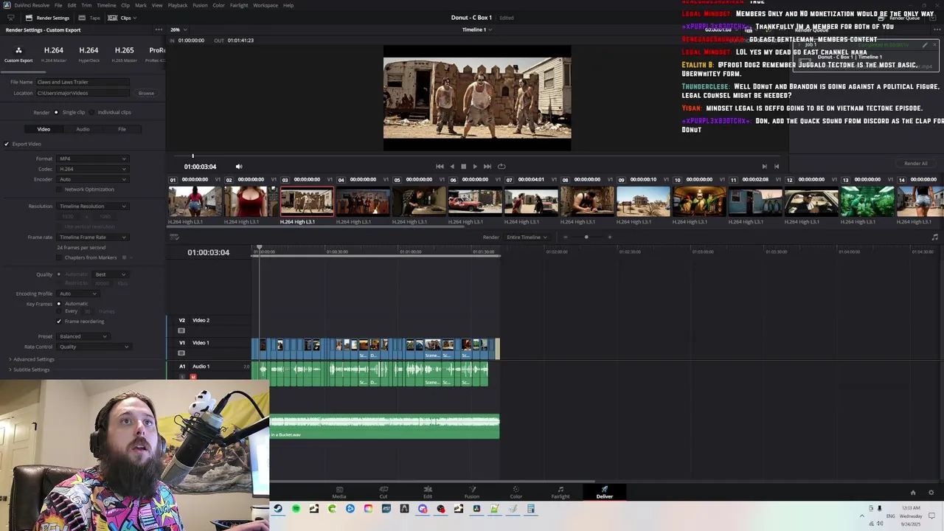Open the Encoding Profile dropdown

pyautogui.click(x=77, y=294)
